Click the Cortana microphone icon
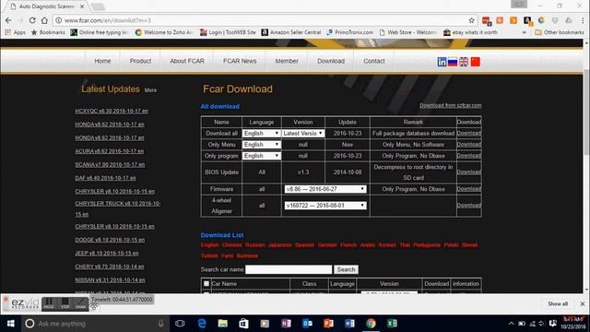This screenshot has width=590, height=332. tap(160, 324)
